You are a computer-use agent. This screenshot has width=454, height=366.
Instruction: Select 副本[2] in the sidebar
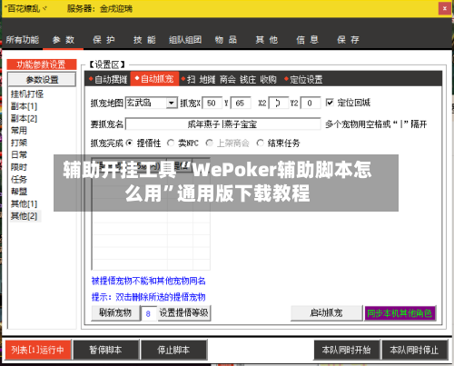click(x=24, y=118)
